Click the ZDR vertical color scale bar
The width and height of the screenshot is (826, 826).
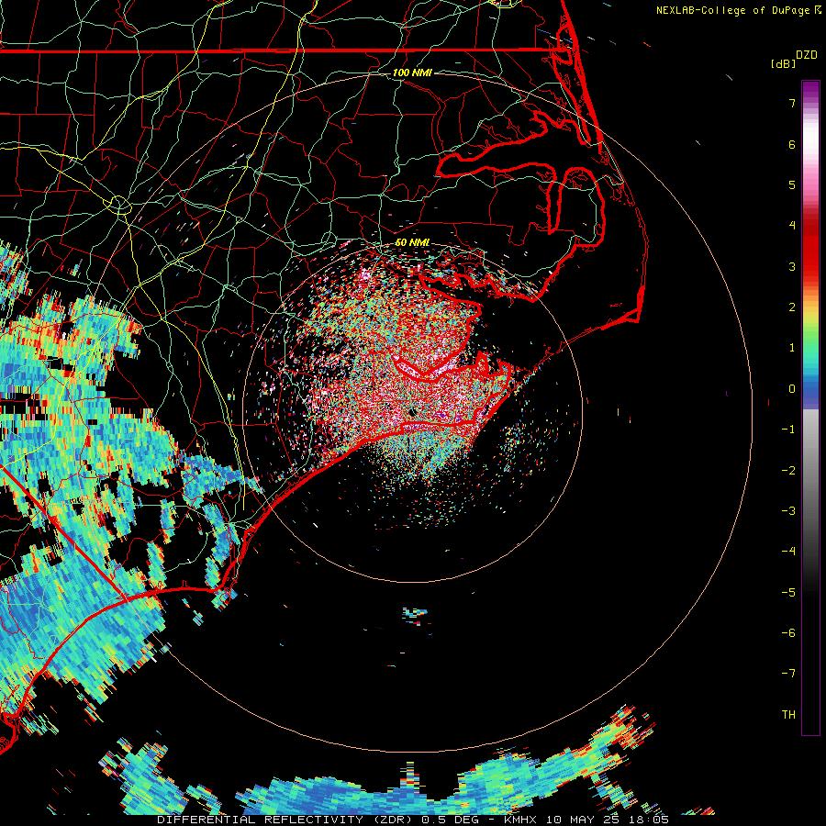coord(810,407)
